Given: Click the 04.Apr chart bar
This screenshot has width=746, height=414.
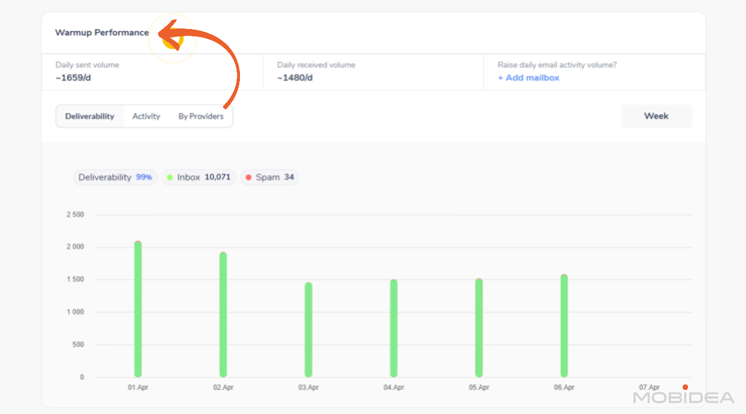Looking at the screenshot, I should coord(393,328).
